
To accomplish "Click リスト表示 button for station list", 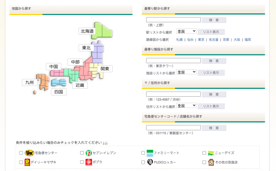I will (211, 32).
